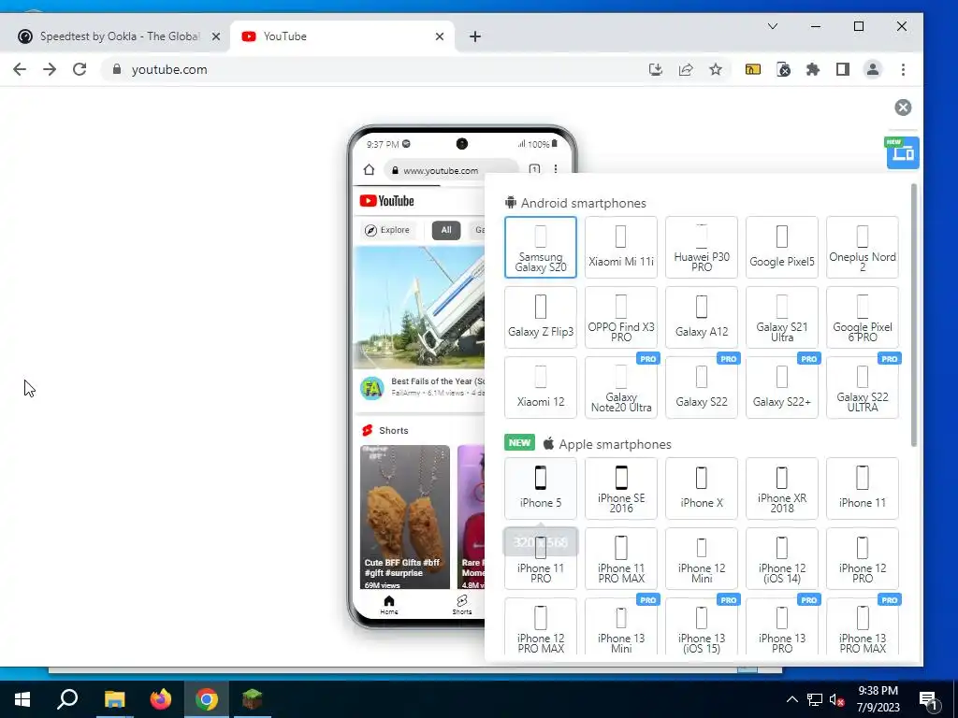Close the Speedtest by Ookla tab

[x=216, y=36]
